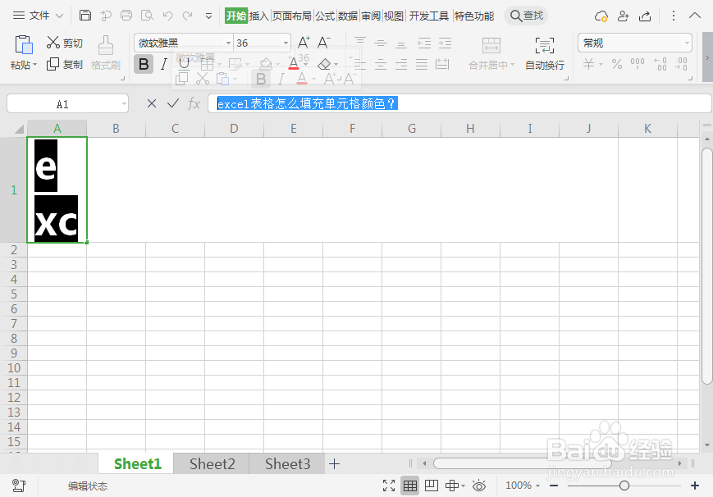This screenshot has height=497, width=713.
Task: Switch to the 视图 tab
Action: click(393, 16)
